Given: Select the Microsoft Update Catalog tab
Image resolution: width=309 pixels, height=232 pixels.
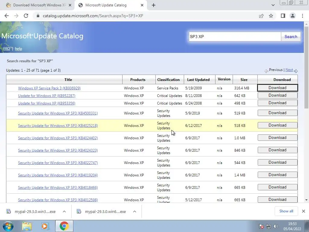Looking at the screenshot, I should click(x=110, y=5).
